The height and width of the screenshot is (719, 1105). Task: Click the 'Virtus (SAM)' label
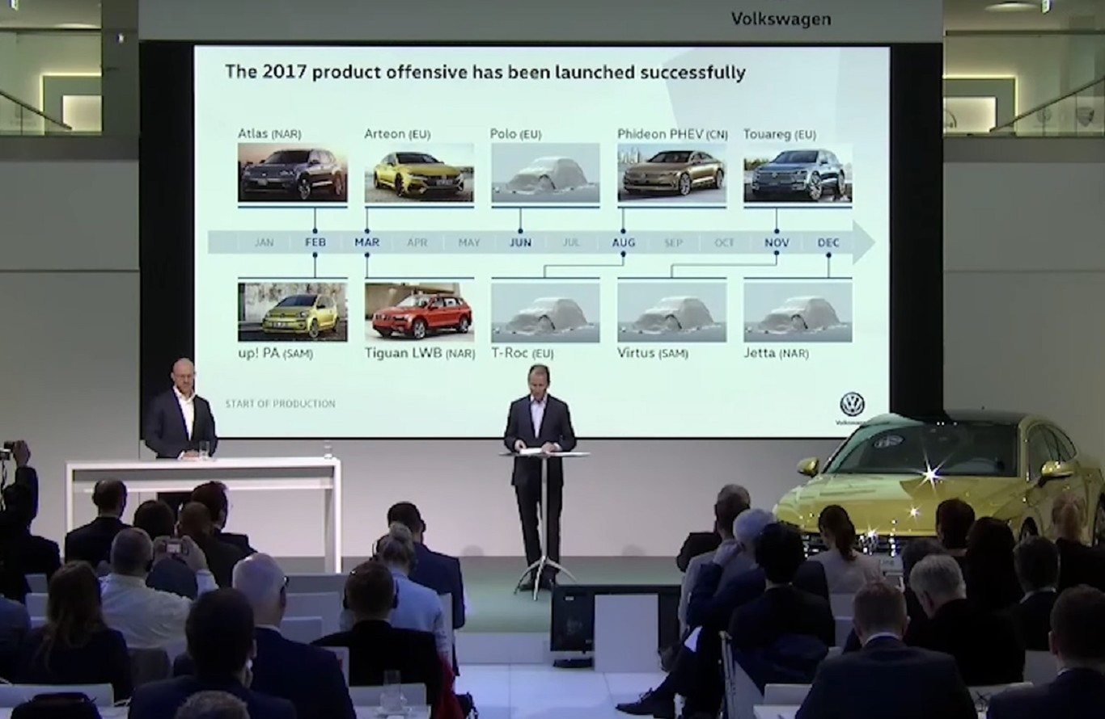point(653,353)
